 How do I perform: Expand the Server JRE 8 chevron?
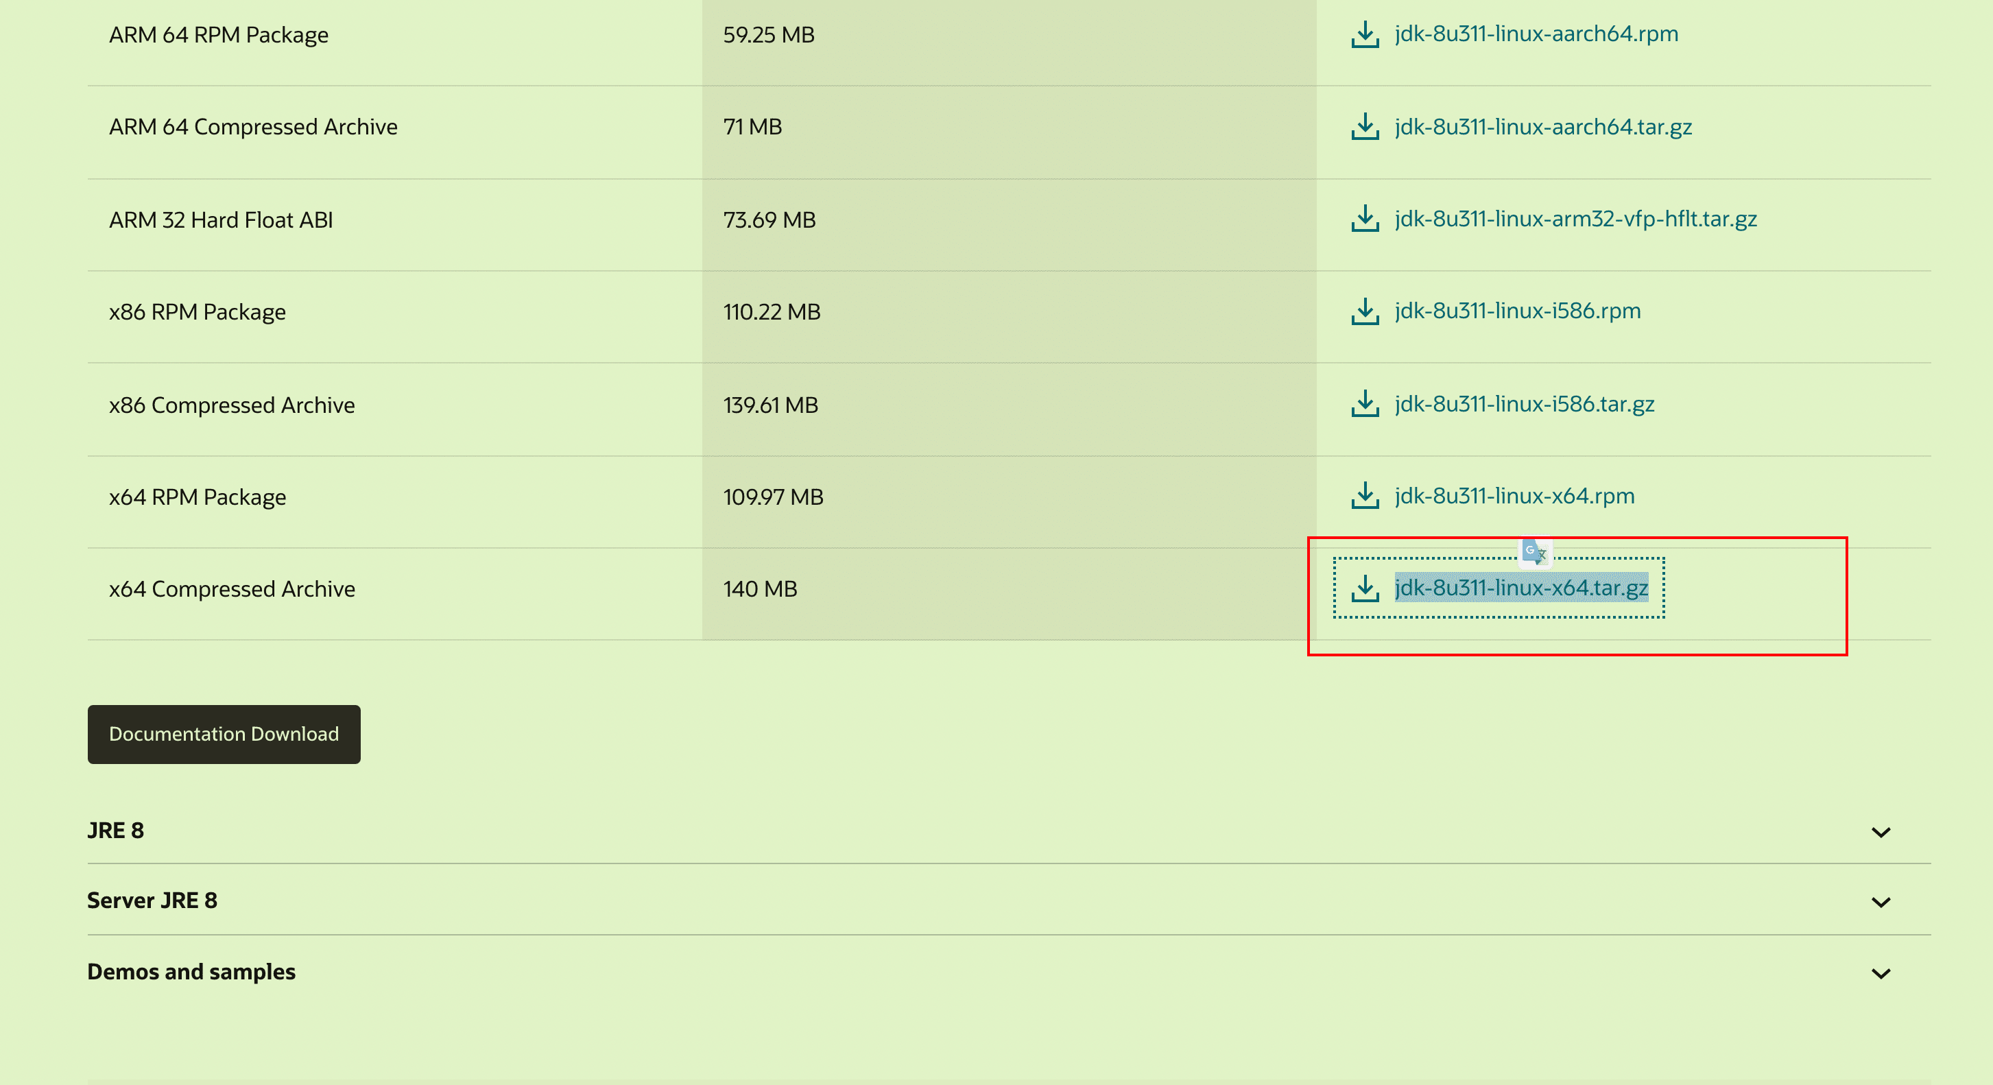pos(1881,903)
